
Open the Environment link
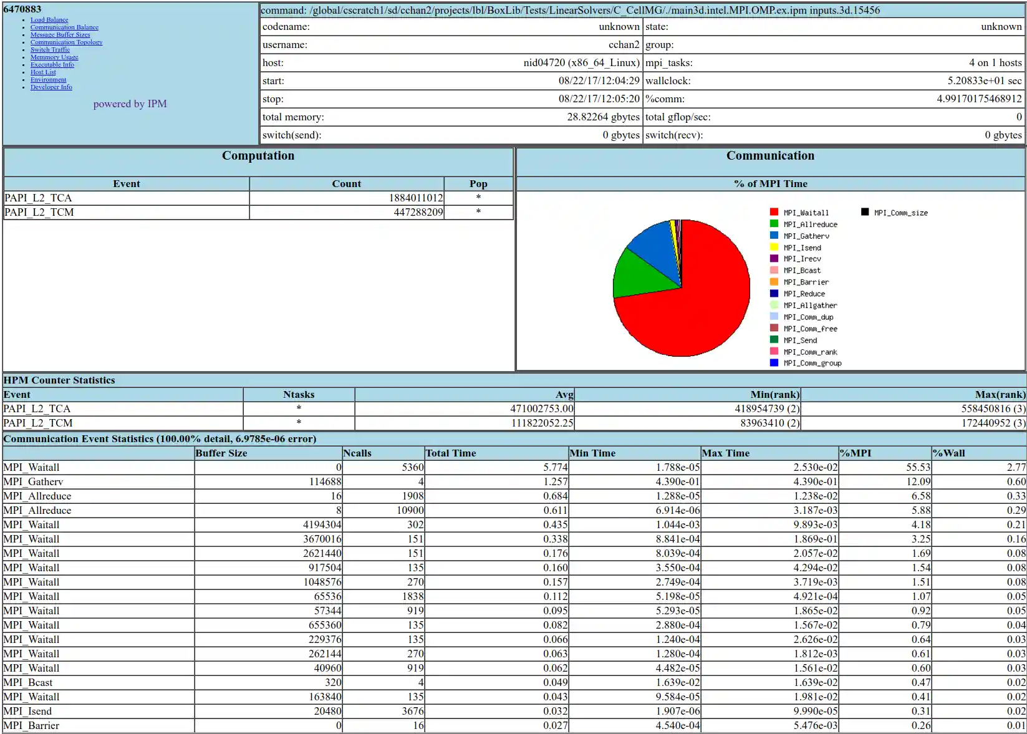click(x=48, y=80)
